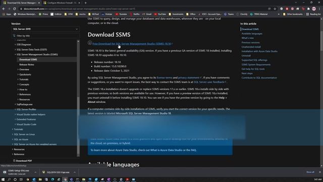Jump to SSMS System Requirements section
Image resolution: width=323 pixels, height=182 pixels.
(x=256, y=65)
